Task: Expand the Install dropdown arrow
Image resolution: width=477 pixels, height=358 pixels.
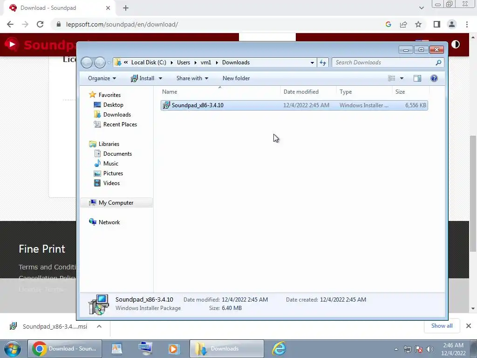Action: tap(160, 78)
